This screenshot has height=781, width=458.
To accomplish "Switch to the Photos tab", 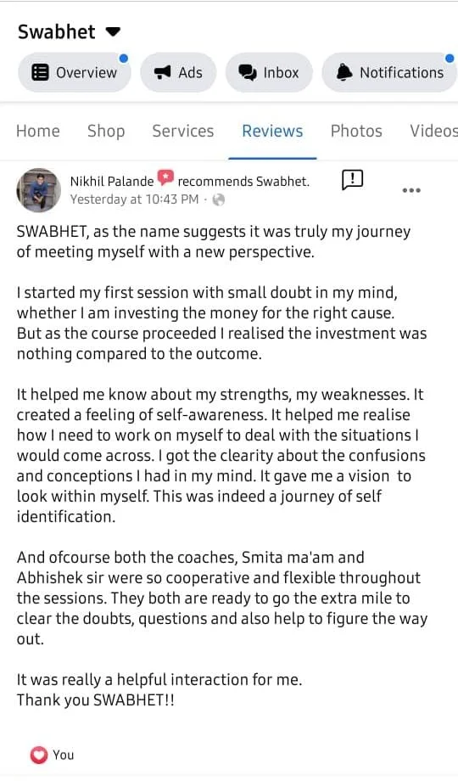I will click(356, 131).
